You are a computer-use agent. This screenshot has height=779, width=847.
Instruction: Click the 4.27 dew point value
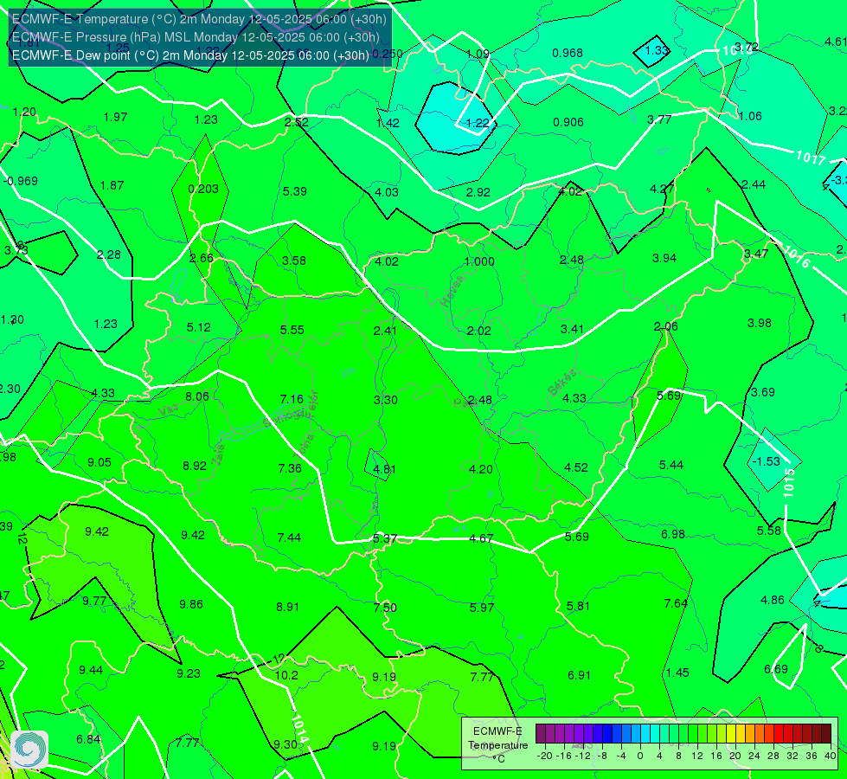(x=662, y=189)
